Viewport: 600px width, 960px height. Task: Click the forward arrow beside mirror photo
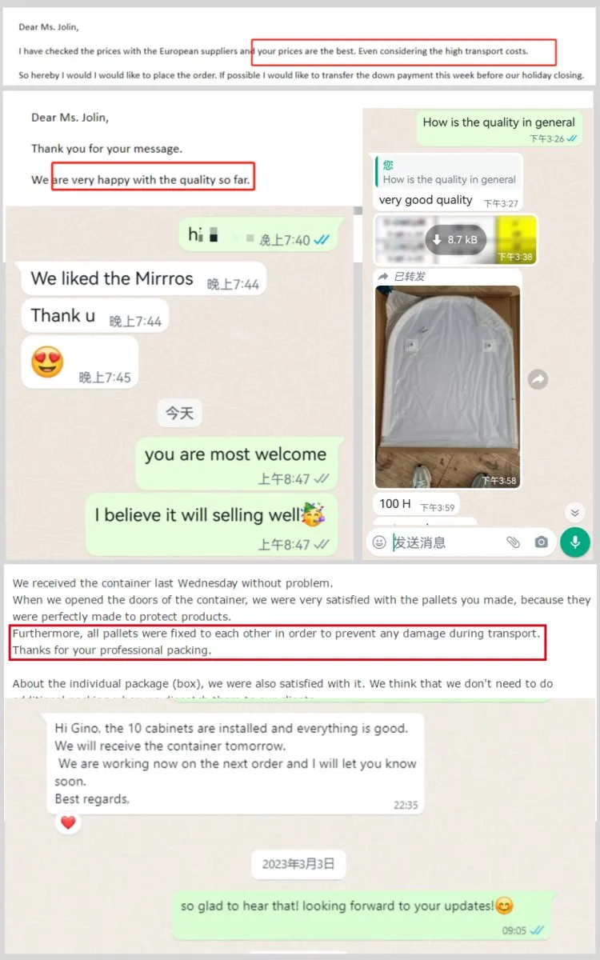pos(538,379)
